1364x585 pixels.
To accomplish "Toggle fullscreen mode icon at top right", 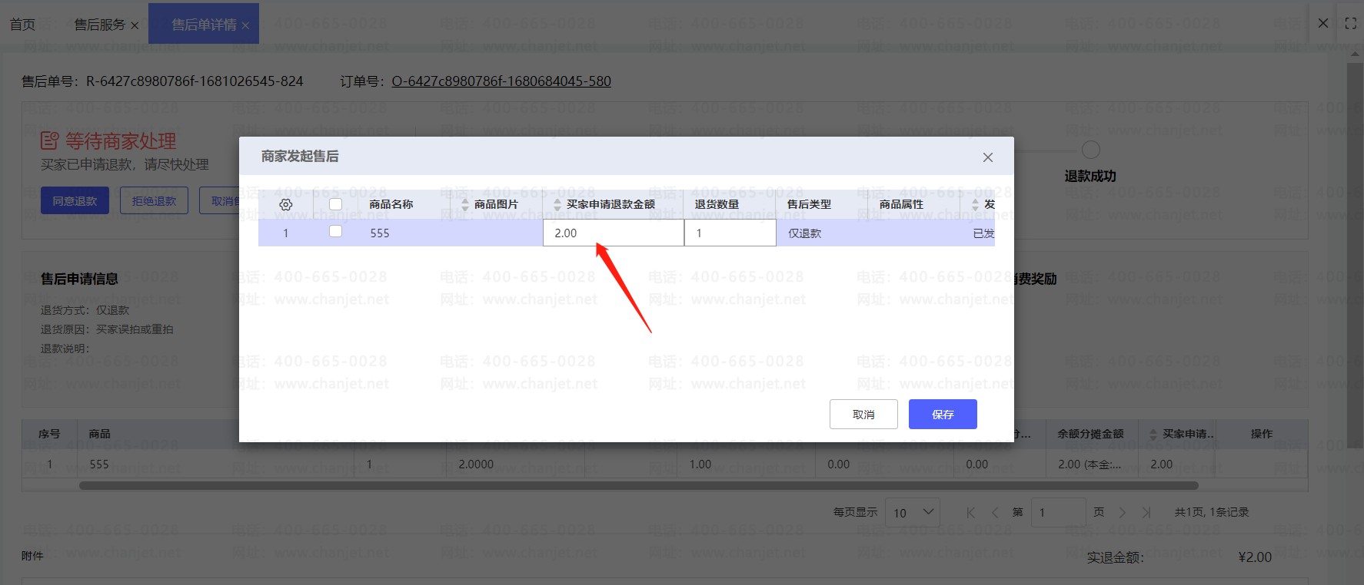I will pyautogui.click(x=1350, y=24).
